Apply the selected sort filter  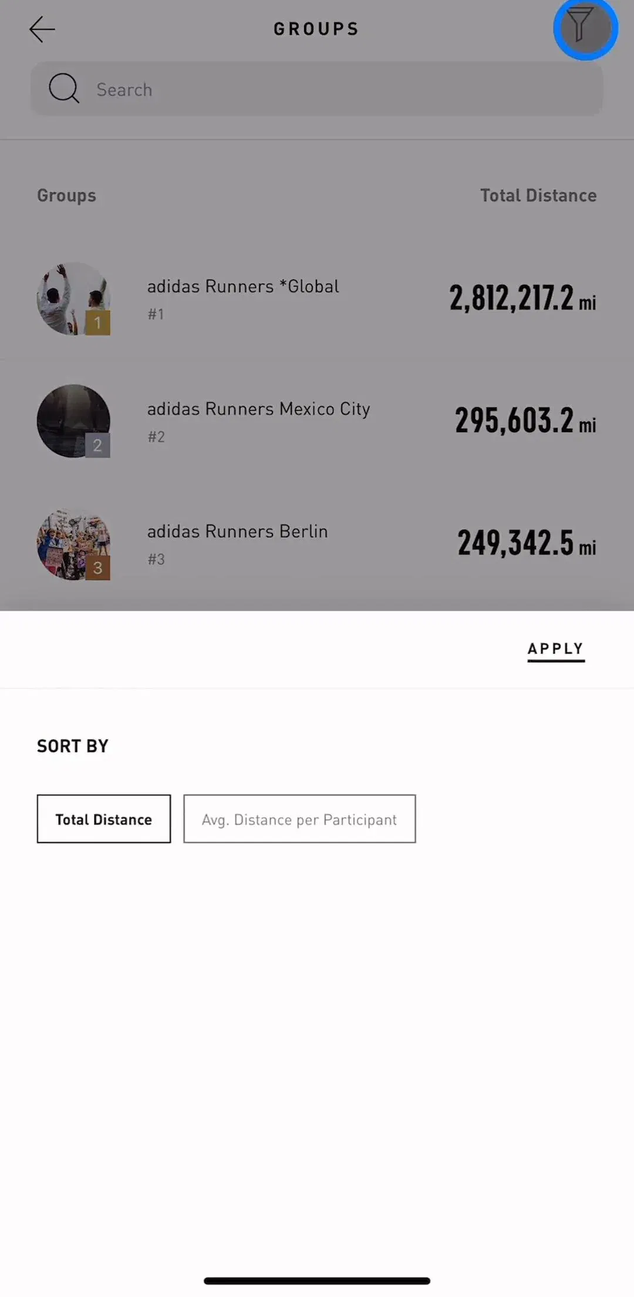pos(555,650)
